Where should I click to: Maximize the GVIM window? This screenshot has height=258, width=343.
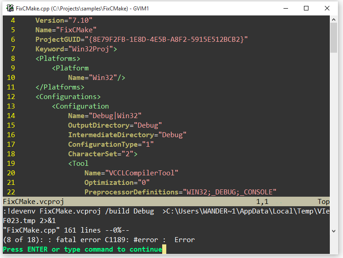coord(307,8)
